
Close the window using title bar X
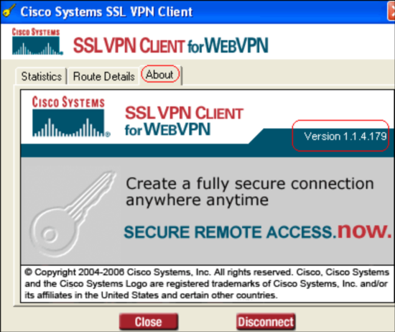tap(391, 11)
